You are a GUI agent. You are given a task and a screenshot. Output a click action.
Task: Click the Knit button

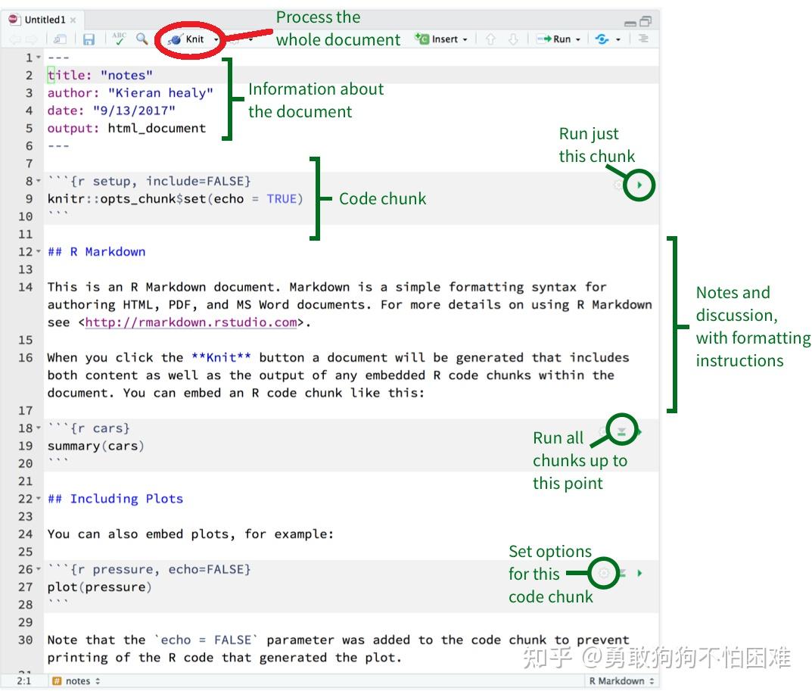click(x=188, y=39)
